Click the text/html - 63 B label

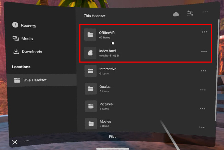coord(109,55)
